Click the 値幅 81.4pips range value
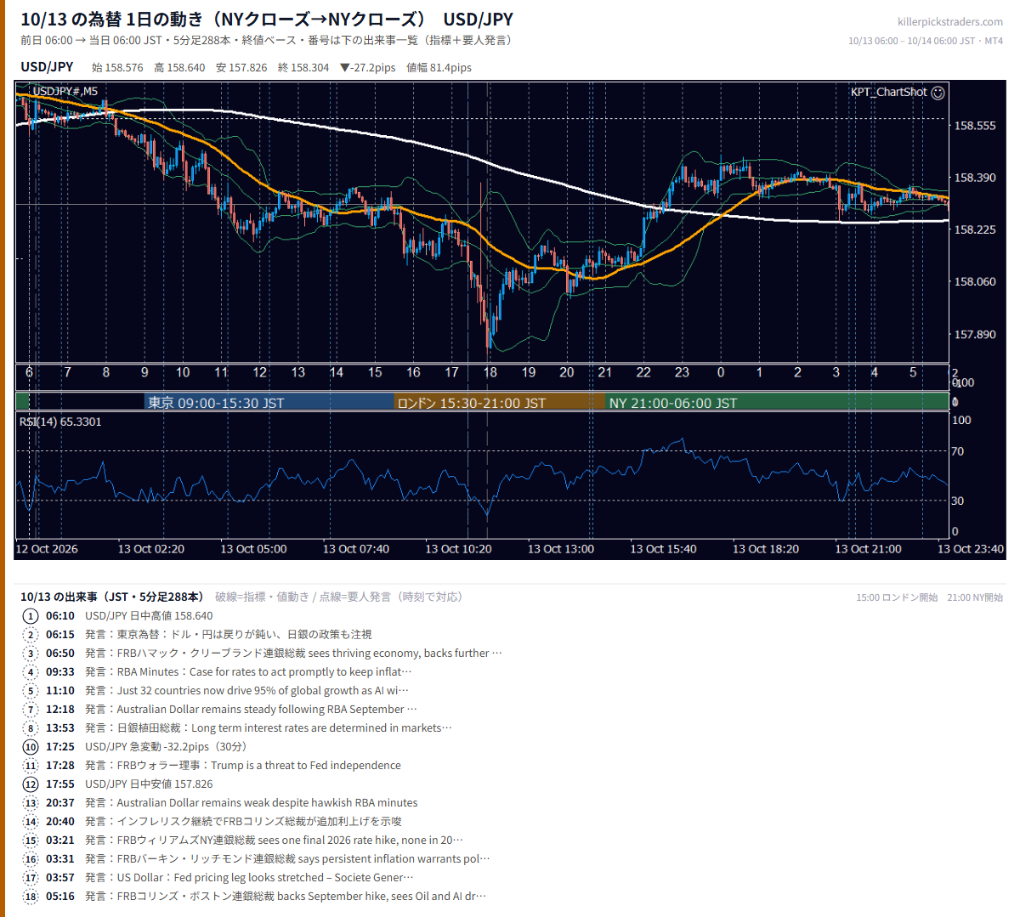 pyautogui.click(x=439, y=68)
